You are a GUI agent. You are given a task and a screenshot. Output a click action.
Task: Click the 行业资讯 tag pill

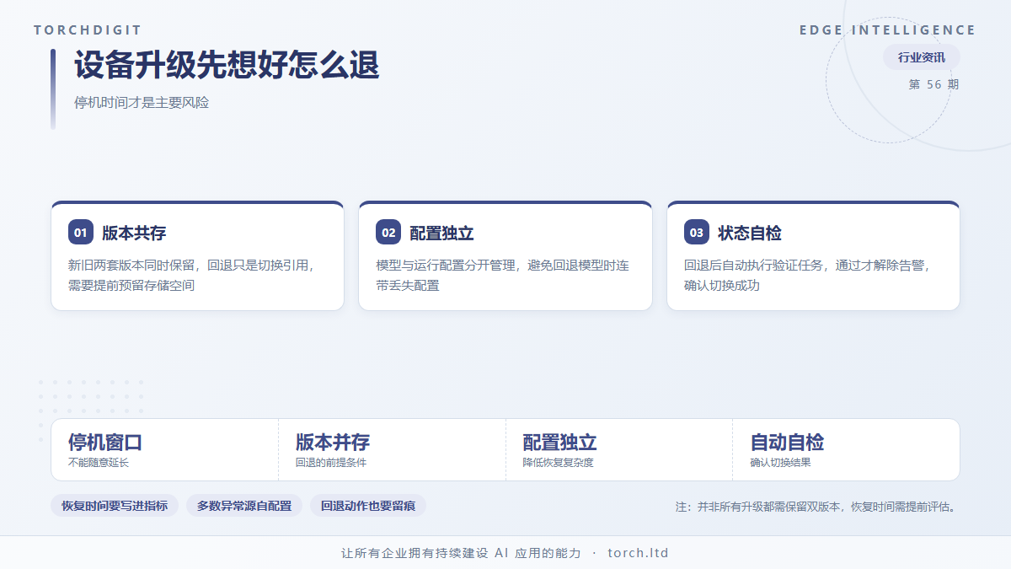922,57
